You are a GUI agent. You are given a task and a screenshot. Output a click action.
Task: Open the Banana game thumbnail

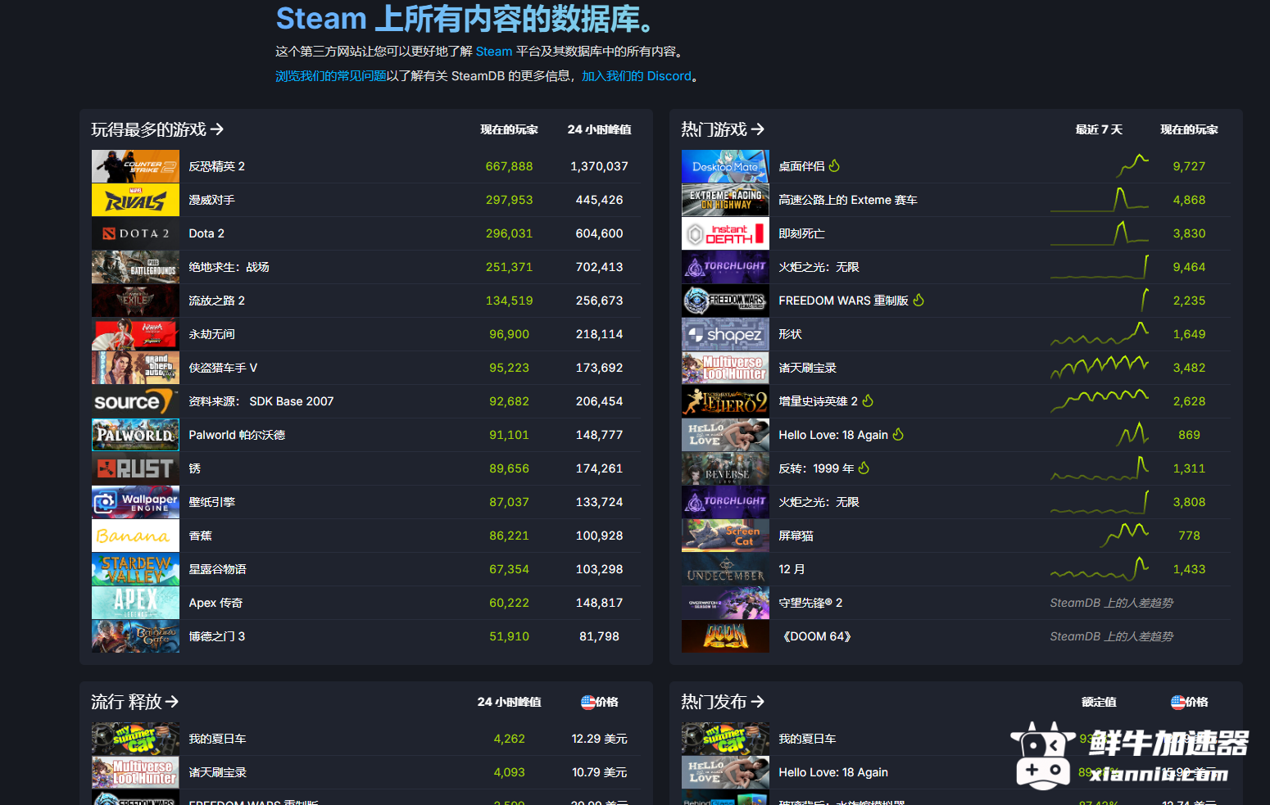[x=135, y=536]
